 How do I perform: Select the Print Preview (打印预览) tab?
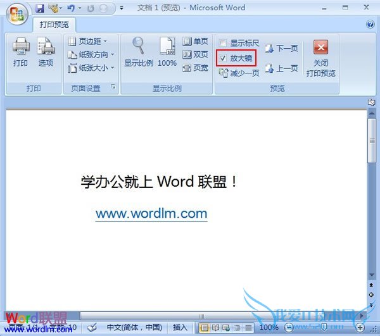[54, 25]
